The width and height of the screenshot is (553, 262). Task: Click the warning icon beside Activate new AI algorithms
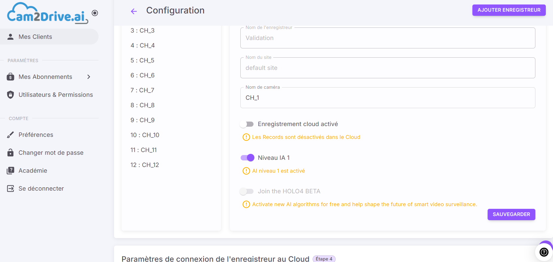[246, 204]
